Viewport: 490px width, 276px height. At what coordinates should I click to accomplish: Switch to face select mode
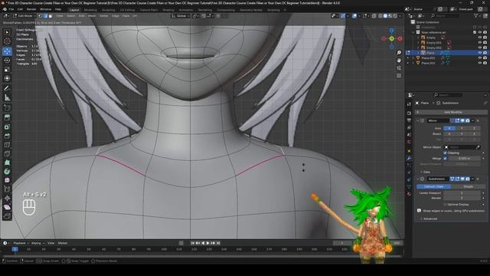click(x=50, y=15)
